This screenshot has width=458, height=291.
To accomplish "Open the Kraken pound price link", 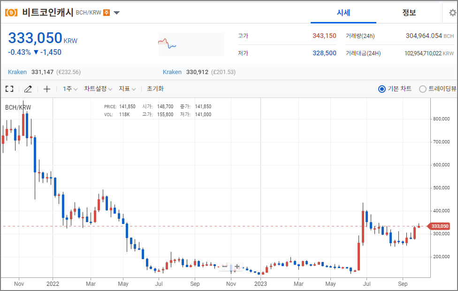I will coord(172,72).
